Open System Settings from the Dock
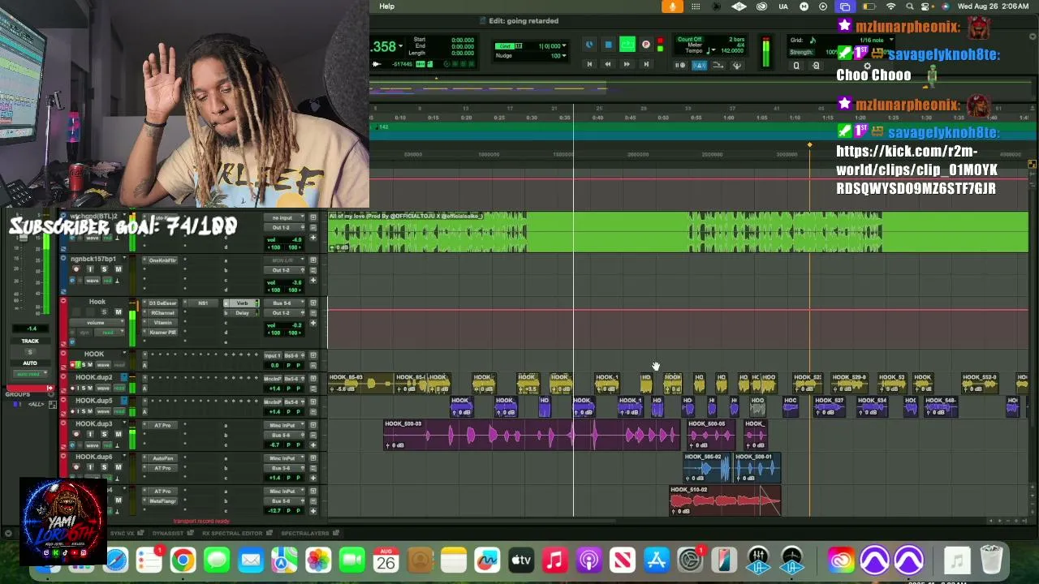 click(690, 560)
